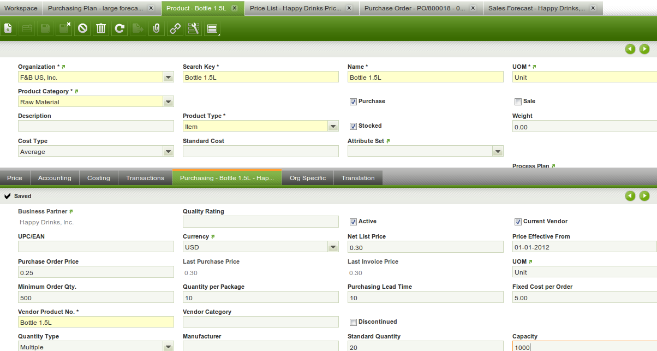
Task: Expand the Currency dropdown
Action: 333,247
